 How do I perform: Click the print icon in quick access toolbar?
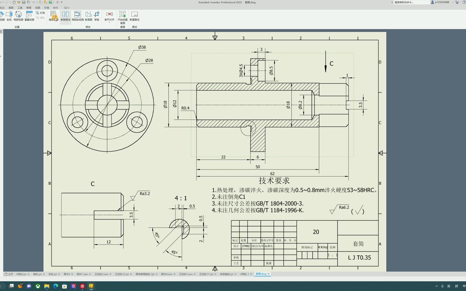[24, 2]
